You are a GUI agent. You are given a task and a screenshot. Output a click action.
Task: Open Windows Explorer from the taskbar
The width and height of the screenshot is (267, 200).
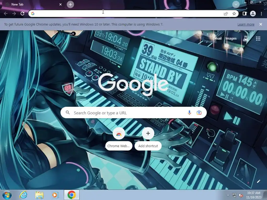pyautogui.click(x=39, y=195)
